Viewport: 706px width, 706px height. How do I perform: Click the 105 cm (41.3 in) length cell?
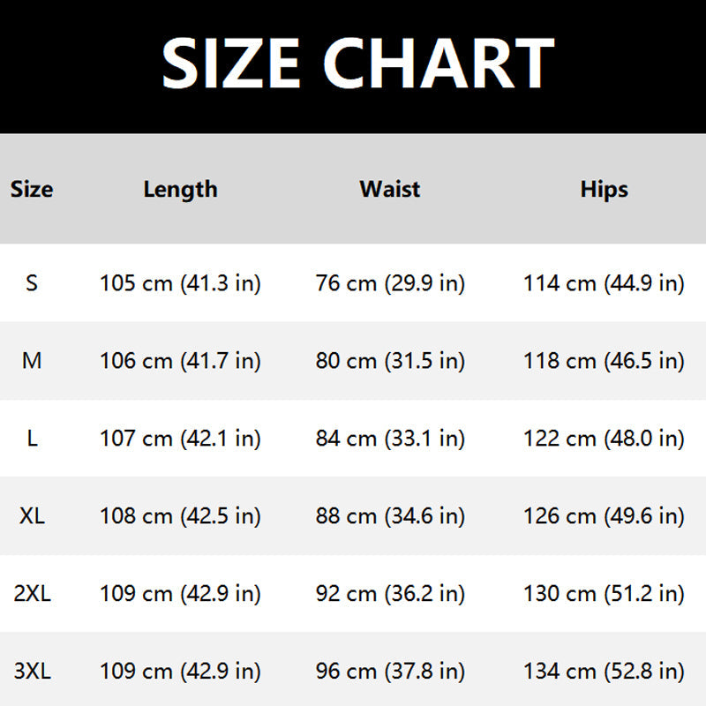click(180, 283)
